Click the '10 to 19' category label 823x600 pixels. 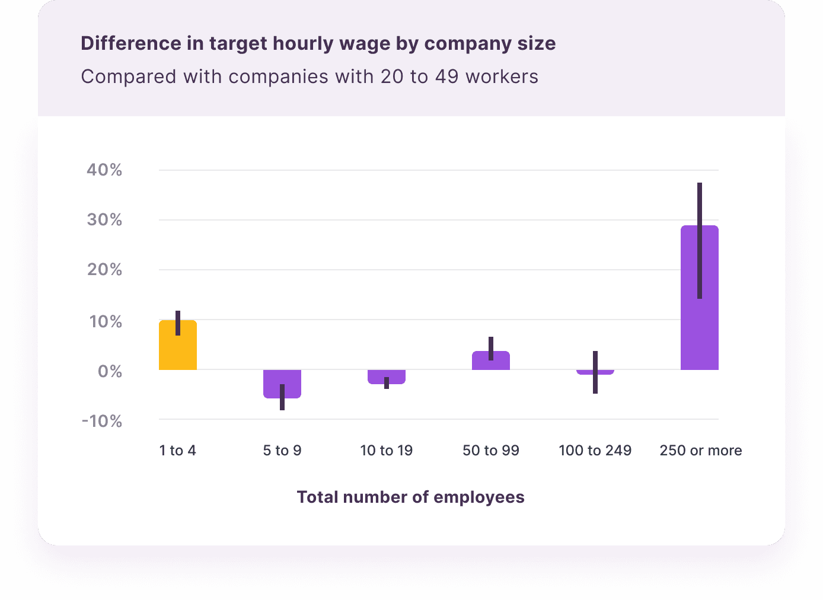[387, 451]
